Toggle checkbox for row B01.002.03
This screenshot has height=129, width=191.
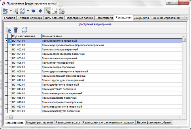coord(10,49)
